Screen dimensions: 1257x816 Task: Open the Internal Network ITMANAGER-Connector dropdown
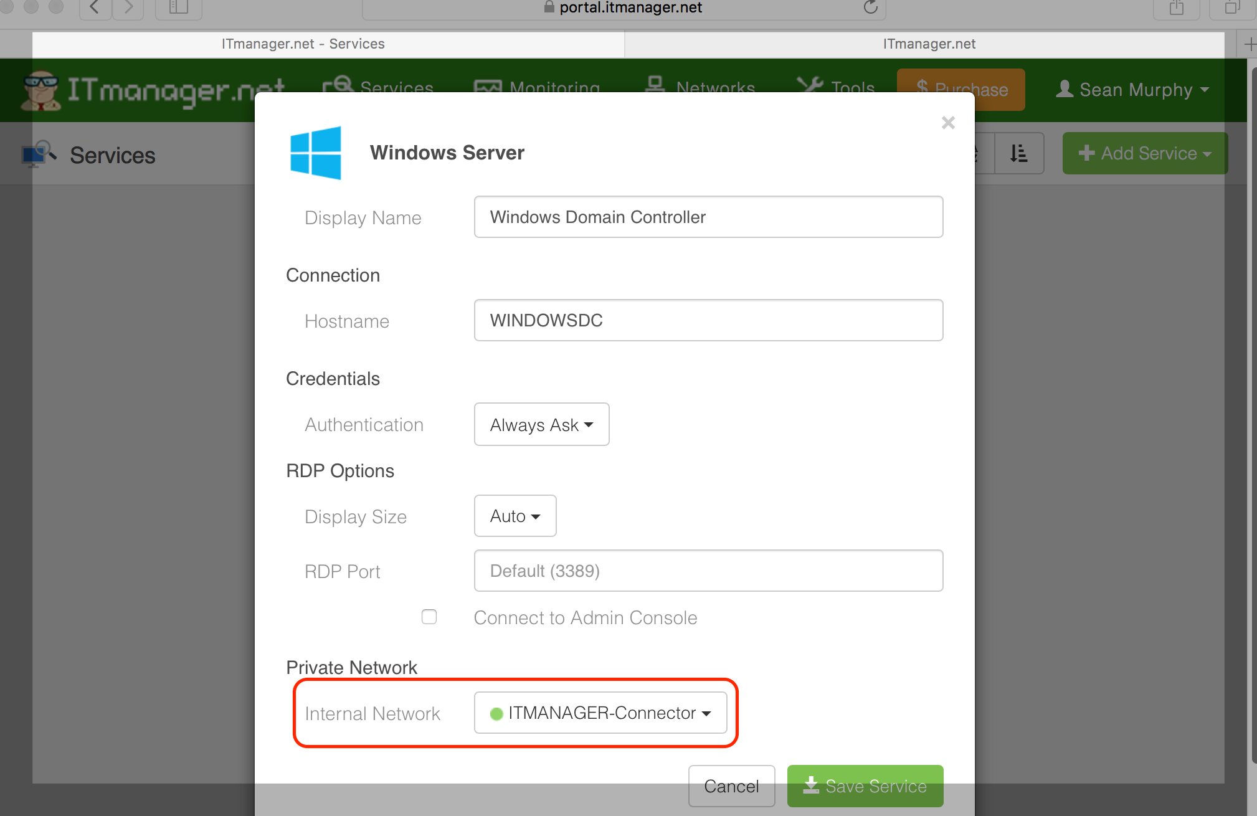pyautogui.click(x=600, y=713)
